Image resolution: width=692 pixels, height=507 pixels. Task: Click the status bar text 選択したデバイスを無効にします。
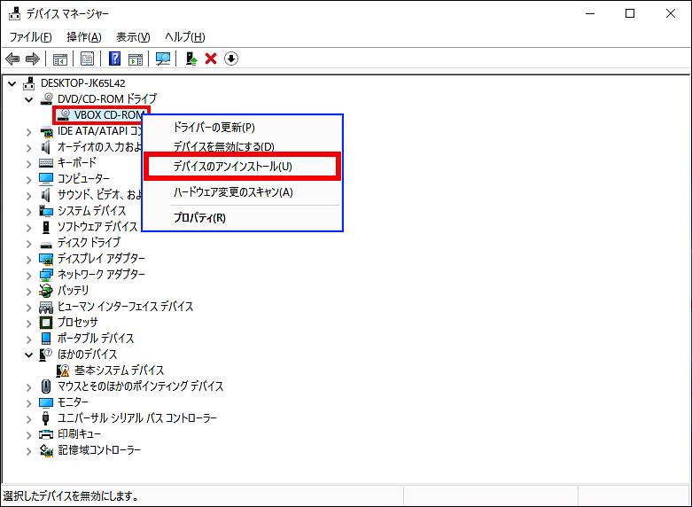click(x=71, y=496)
